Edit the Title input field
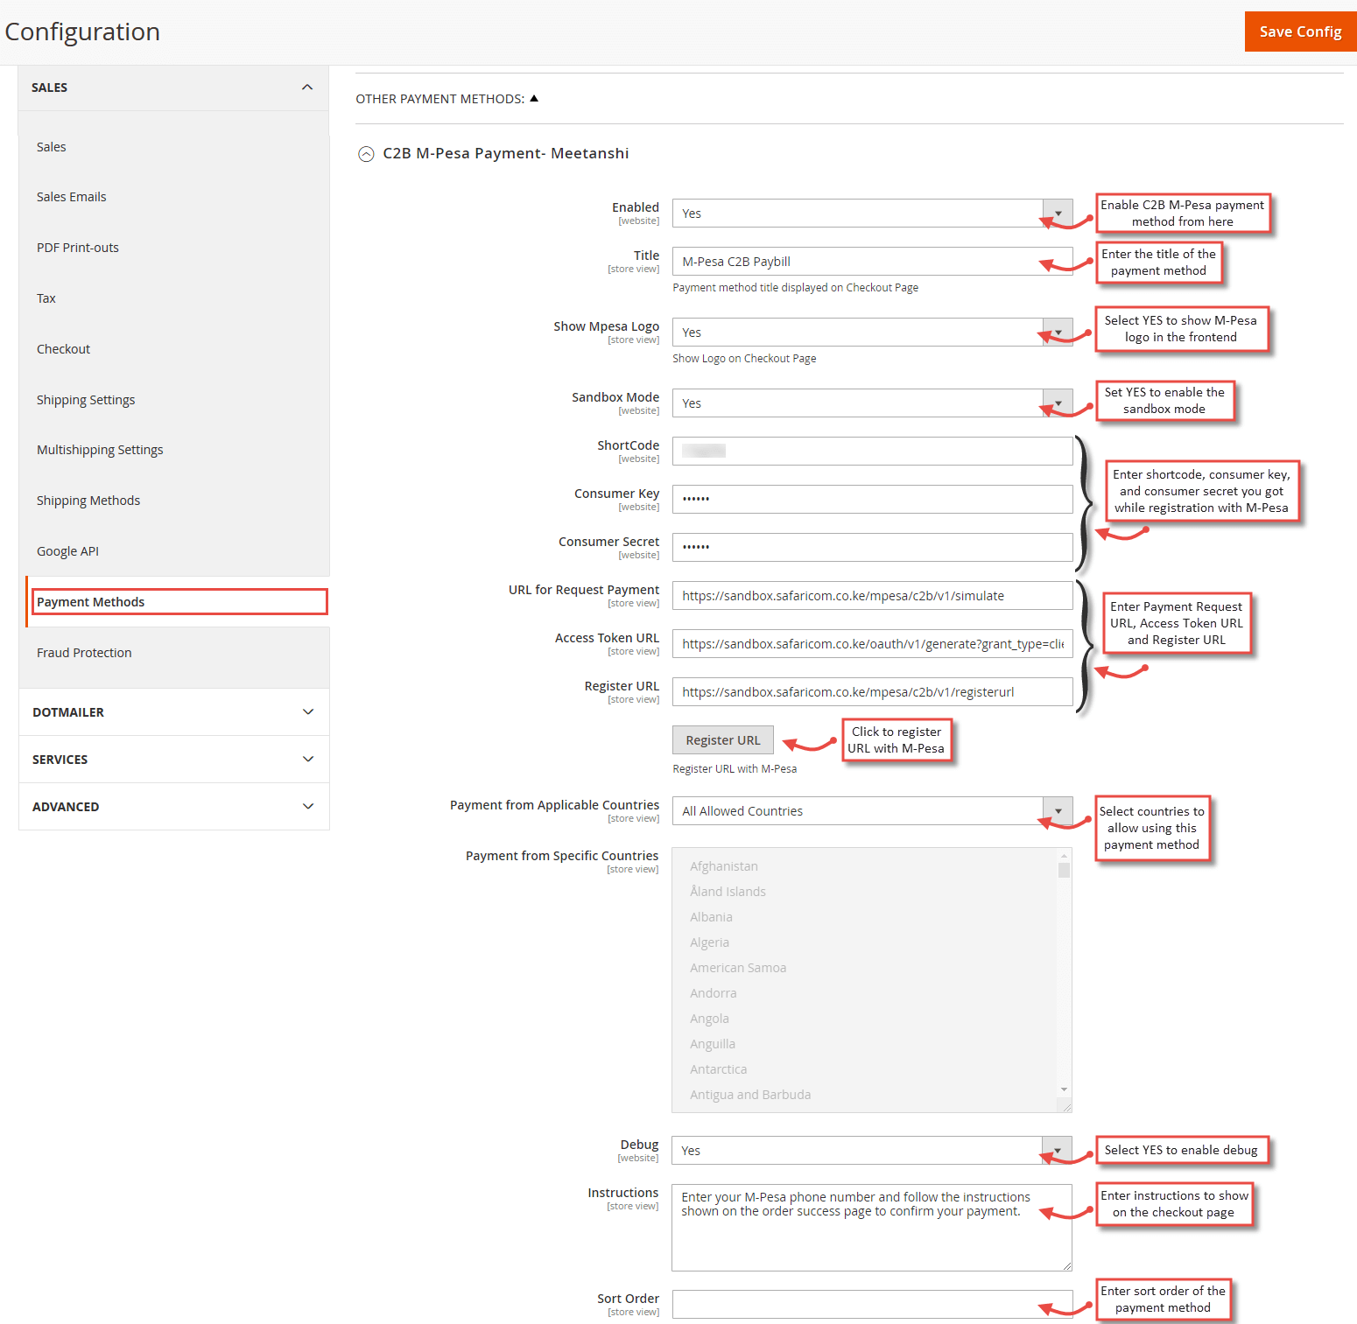Image resolution: width=1357 pixels, height=1324 pixels. coord(872,262)
